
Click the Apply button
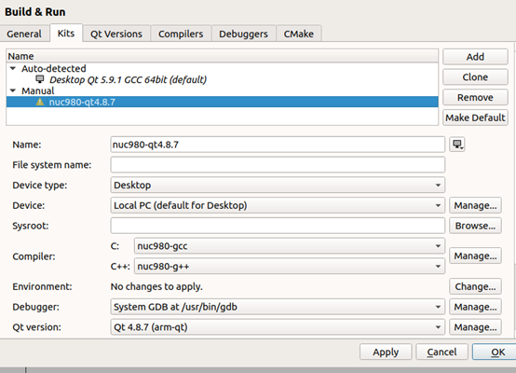386,352
